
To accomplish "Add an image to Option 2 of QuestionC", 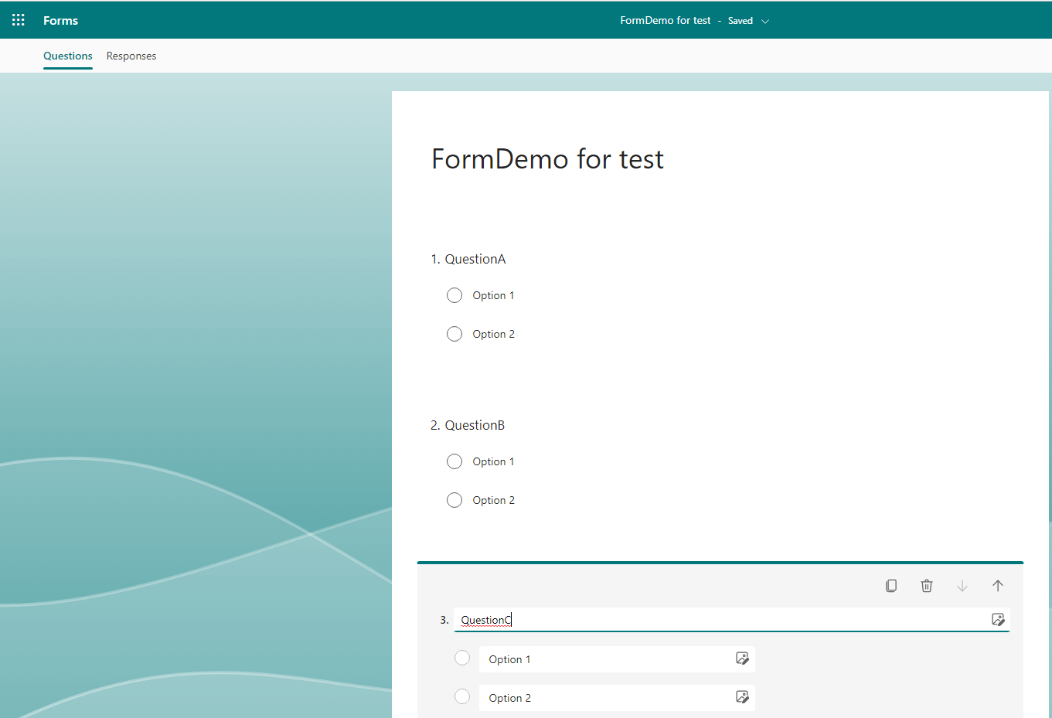I will click(x=742, y=696).
